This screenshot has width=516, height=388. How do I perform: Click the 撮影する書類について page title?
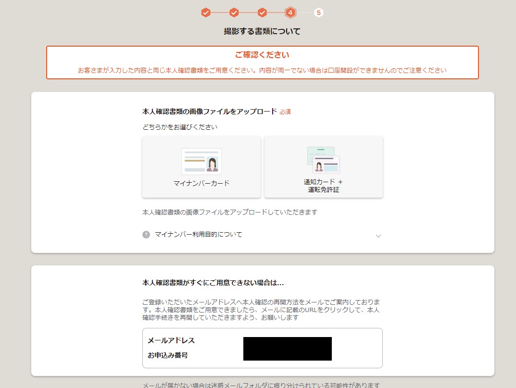(262, 32)
